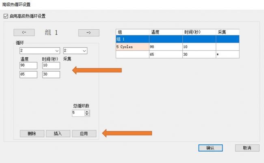This screenshot has width=264, height=163.
Task: Click the temperature field showing 65
Action: (x=28, y=74)
